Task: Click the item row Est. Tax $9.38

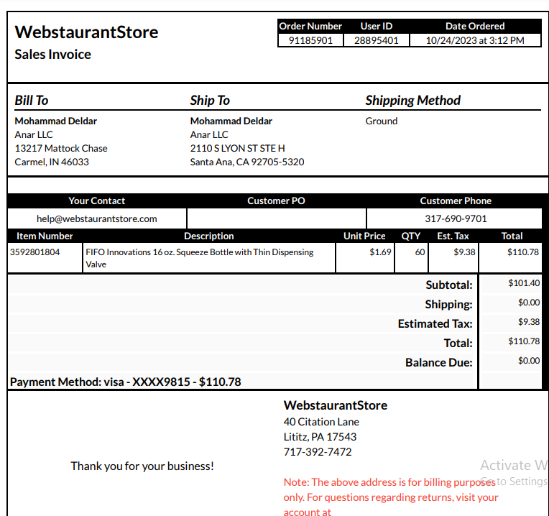Action: 464,252
